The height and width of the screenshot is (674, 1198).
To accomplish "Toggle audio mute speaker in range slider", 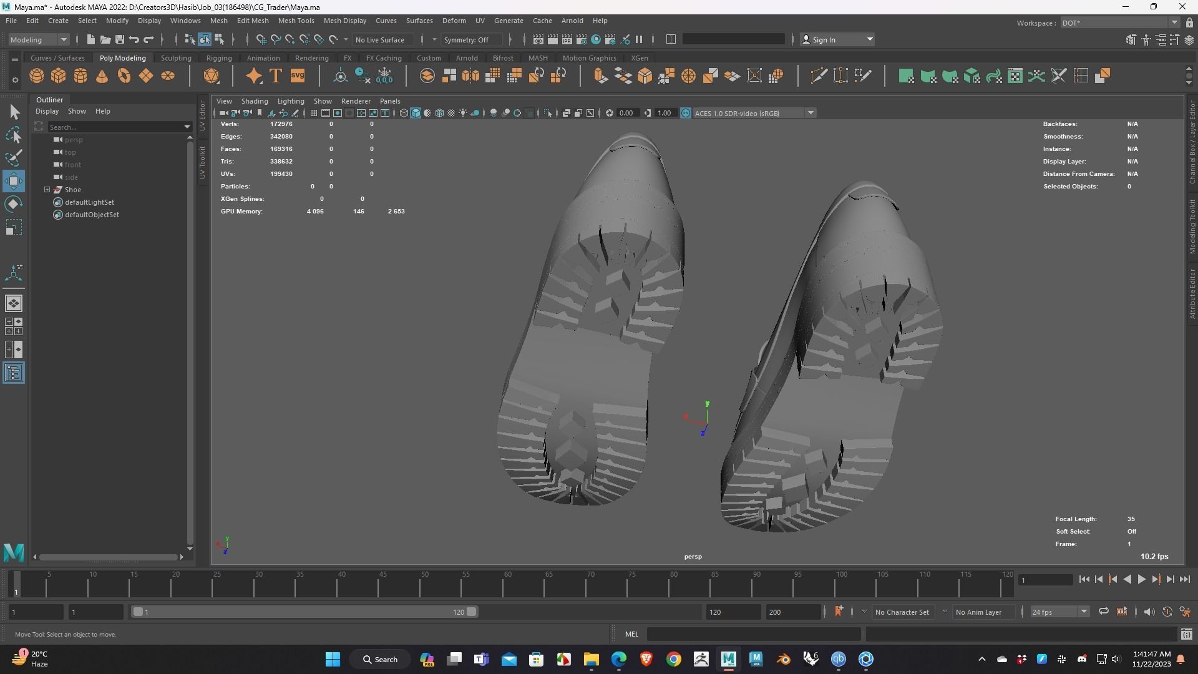I will (x=1149, y=612).
